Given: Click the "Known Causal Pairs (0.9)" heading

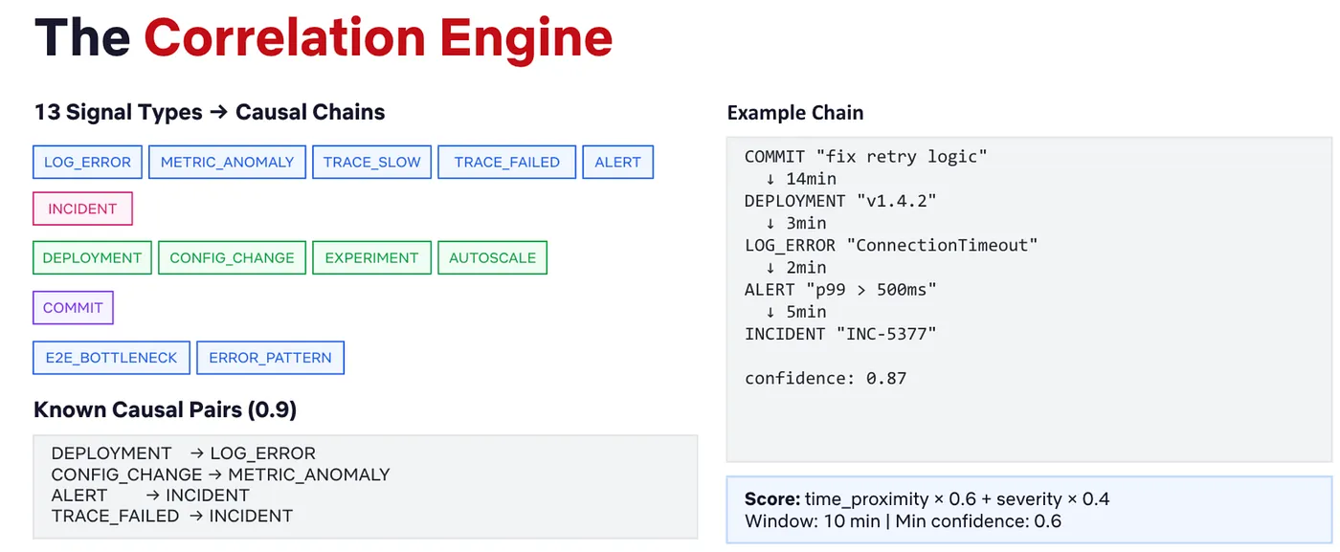Looking at the screenshot, I should point(166,410).
